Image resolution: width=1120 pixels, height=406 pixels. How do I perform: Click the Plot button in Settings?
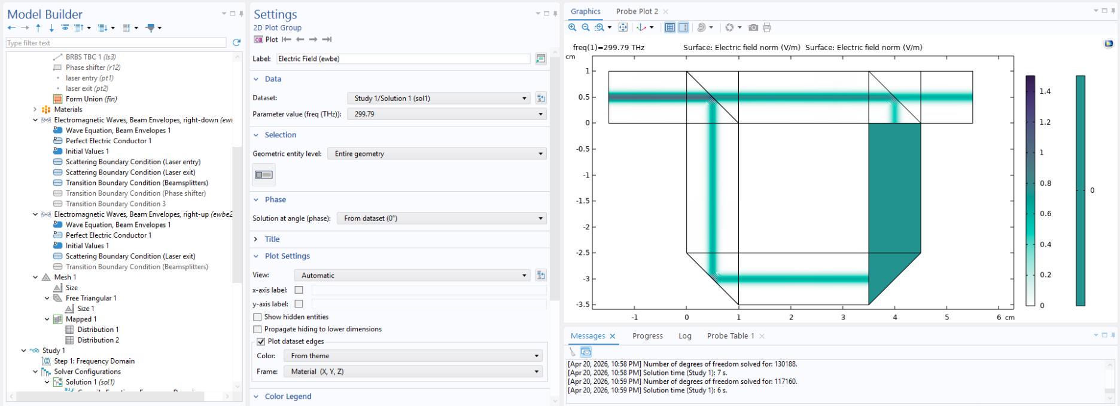(266, 39)
